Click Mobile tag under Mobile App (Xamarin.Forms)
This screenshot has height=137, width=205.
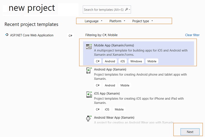click(x=152, y=61)
